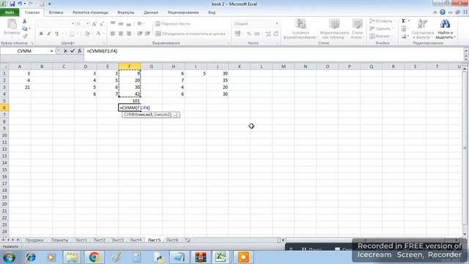The width and height of the screenshot is (469, 264).
Task: Click the decrease decimal icon
Action: coord(276,34)
